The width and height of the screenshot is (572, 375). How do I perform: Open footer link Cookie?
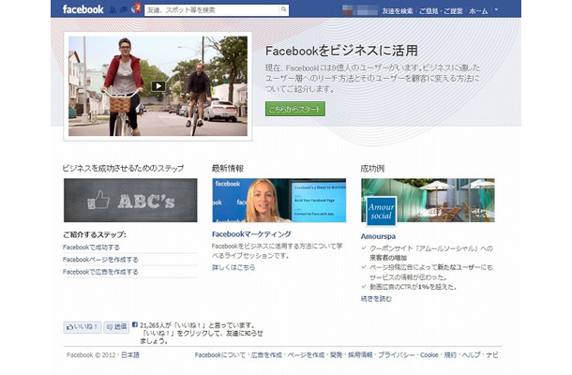pos(429,355)
